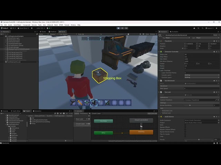Uncheck Vertical Look
The height and width of the screenshot is (165, 221).
coord(161,113)
